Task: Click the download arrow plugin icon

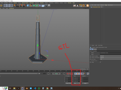Action: (77, 5)
